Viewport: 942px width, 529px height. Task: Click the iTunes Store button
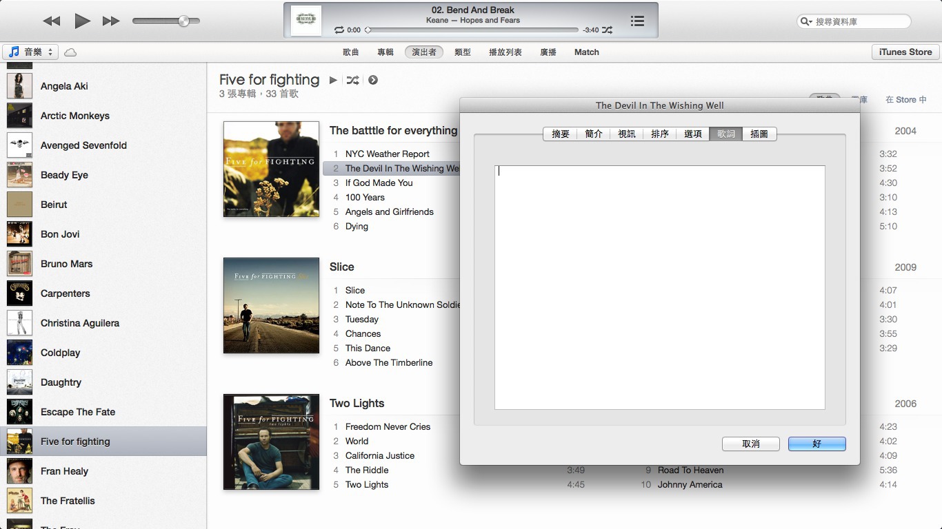click(905, 52)
